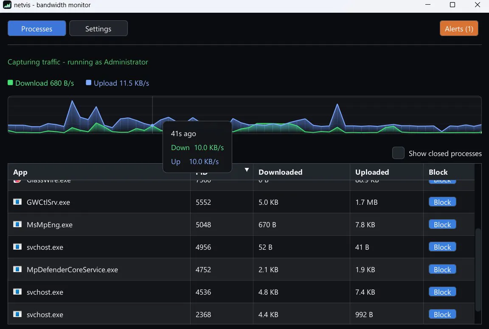Select the MsMpEng.exe row name
The image size is (489, 329).
[50, 225]
